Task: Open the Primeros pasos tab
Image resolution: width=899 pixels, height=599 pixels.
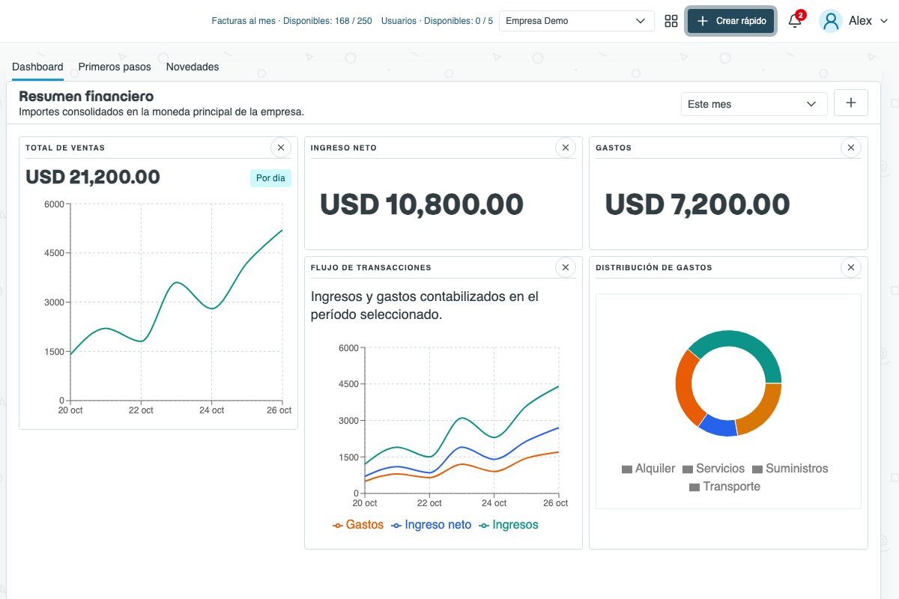Action: pyautogui.click(x=115, y=67)
